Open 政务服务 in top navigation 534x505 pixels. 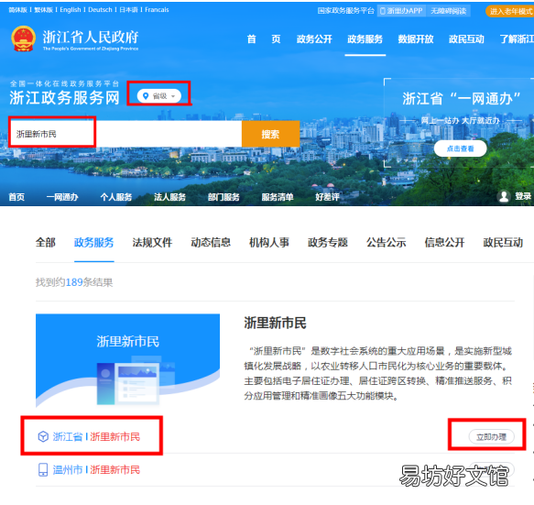365,39
